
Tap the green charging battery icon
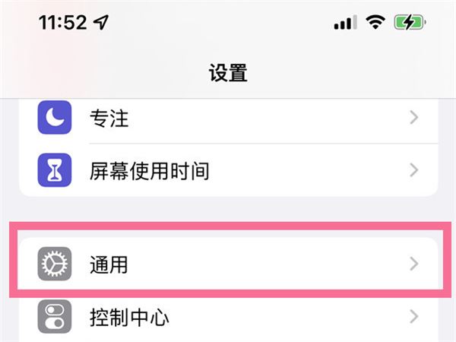coord(410,24)
